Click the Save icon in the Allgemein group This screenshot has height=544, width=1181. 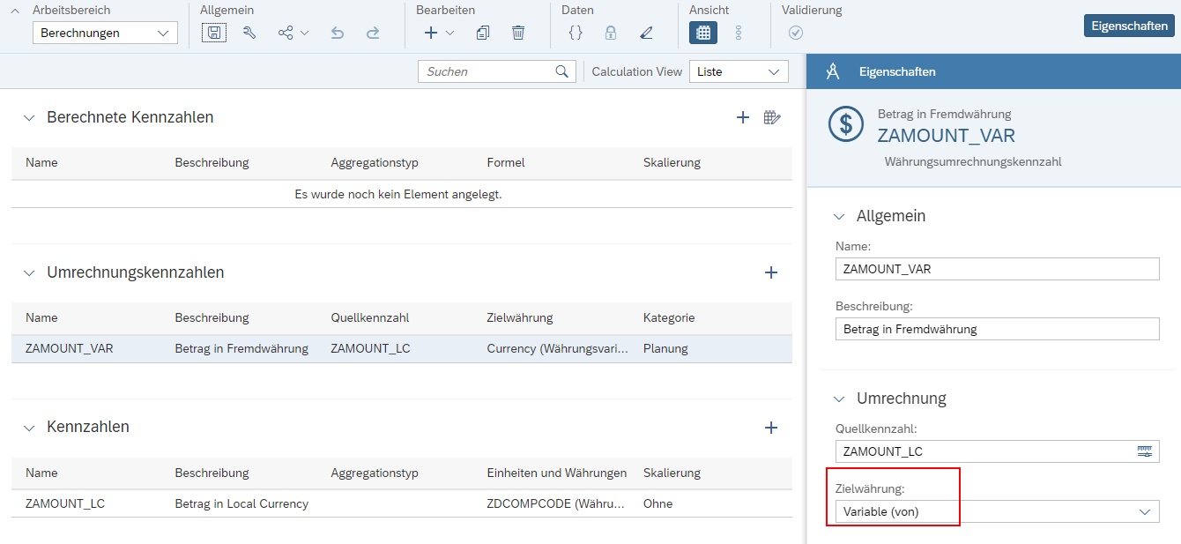(214, 33)
